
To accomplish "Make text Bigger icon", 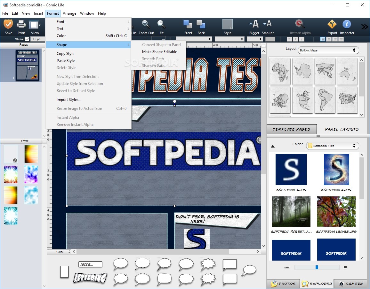I will pyautogui.click(x=254, y=24).
